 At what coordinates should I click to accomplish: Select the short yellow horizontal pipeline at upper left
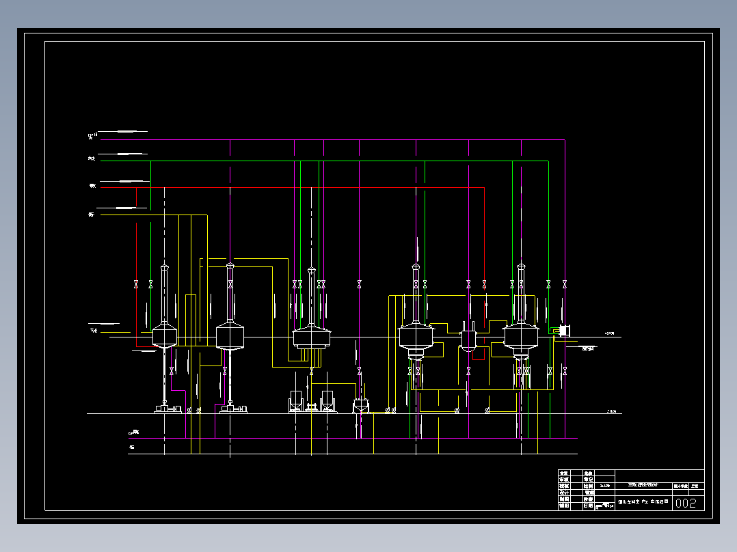coord(154,215)
